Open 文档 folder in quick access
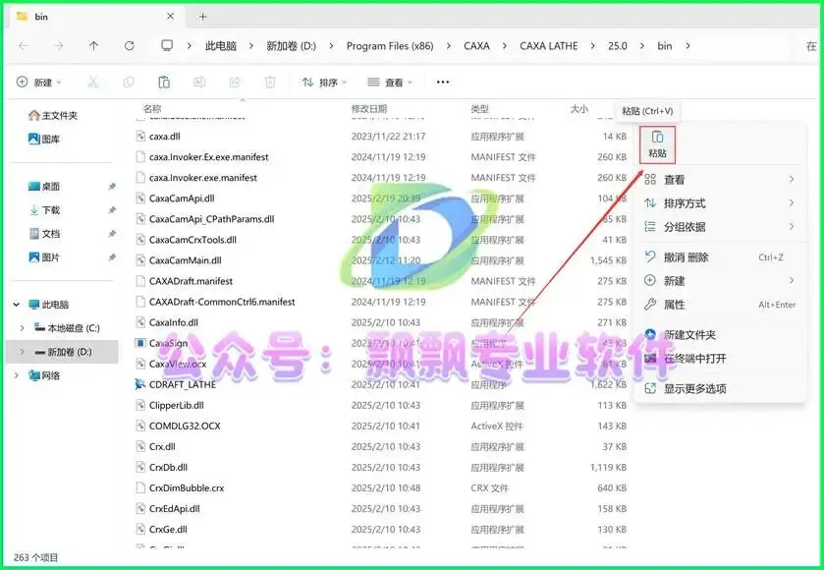The height and width of the screenshot is (570, 824). tap(44, 234)
